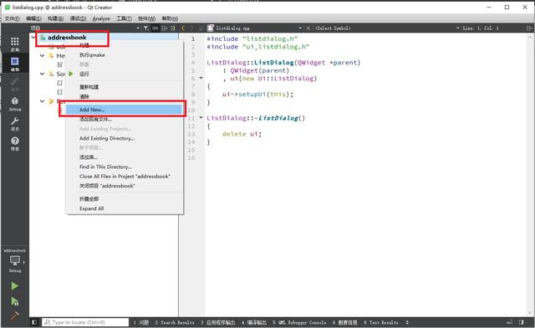Image resolution: width=535 pixels, height=328 pixels.
Task: Toggle synchronize with editor link icon
Action: pyautogui.click(x=155, y=28)
